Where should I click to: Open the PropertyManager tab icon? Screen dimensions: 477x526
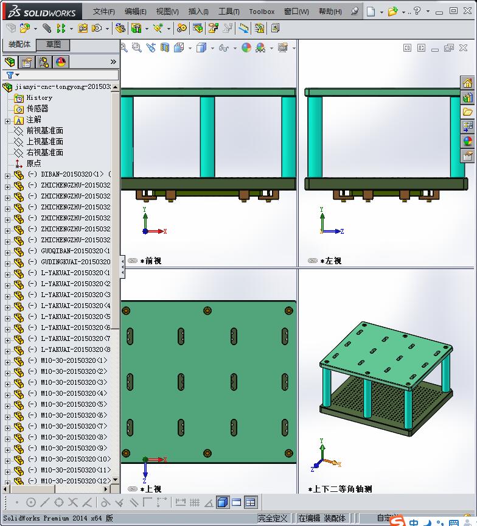click(27, 62)
